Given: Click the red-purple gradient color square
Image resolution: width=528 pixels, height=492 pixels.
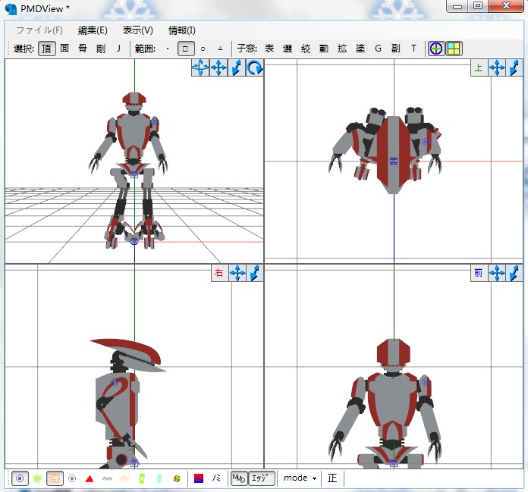Looking at the screenshot, I should 199,478.
